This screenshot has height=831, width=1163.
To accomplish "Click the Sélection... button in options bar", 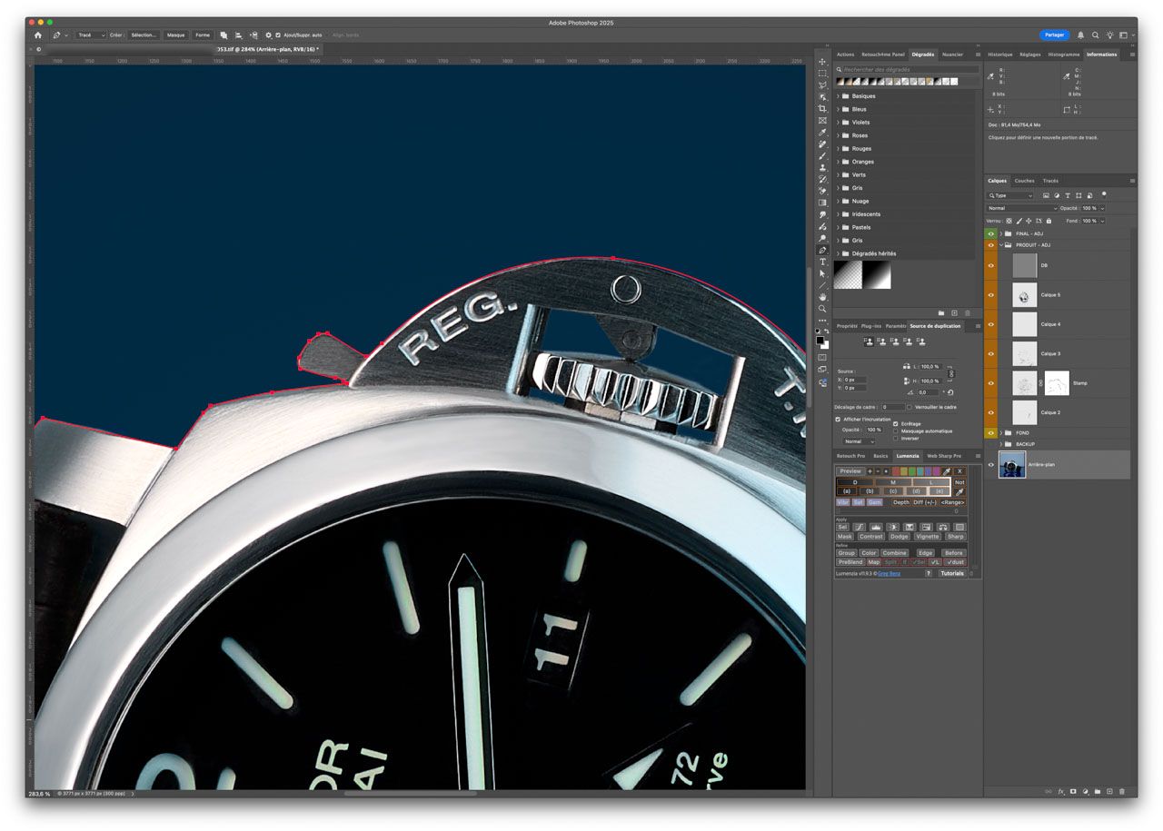I will pyautogui.click(x=144, y=35).
